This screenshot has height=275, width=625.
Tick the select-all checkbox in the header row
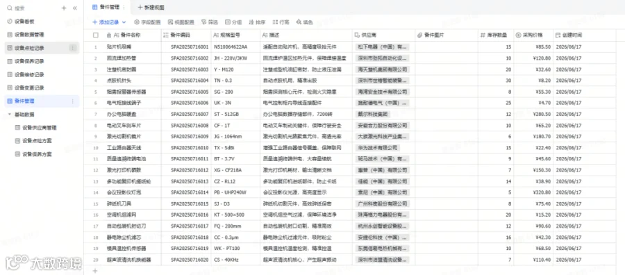(x=96, y=35)
